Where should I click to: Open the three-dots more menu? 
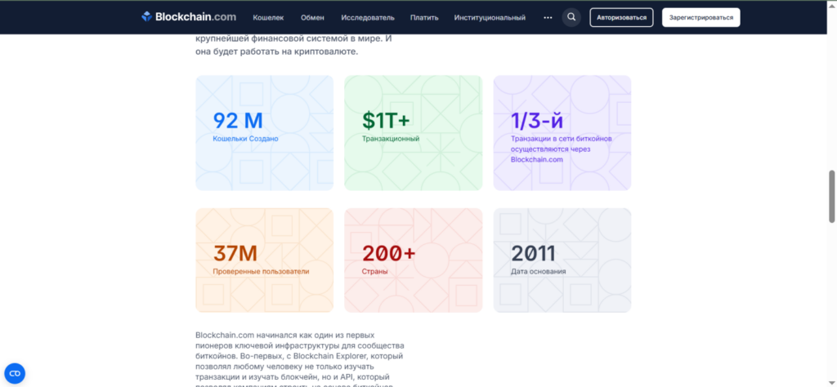pos(548,18)
